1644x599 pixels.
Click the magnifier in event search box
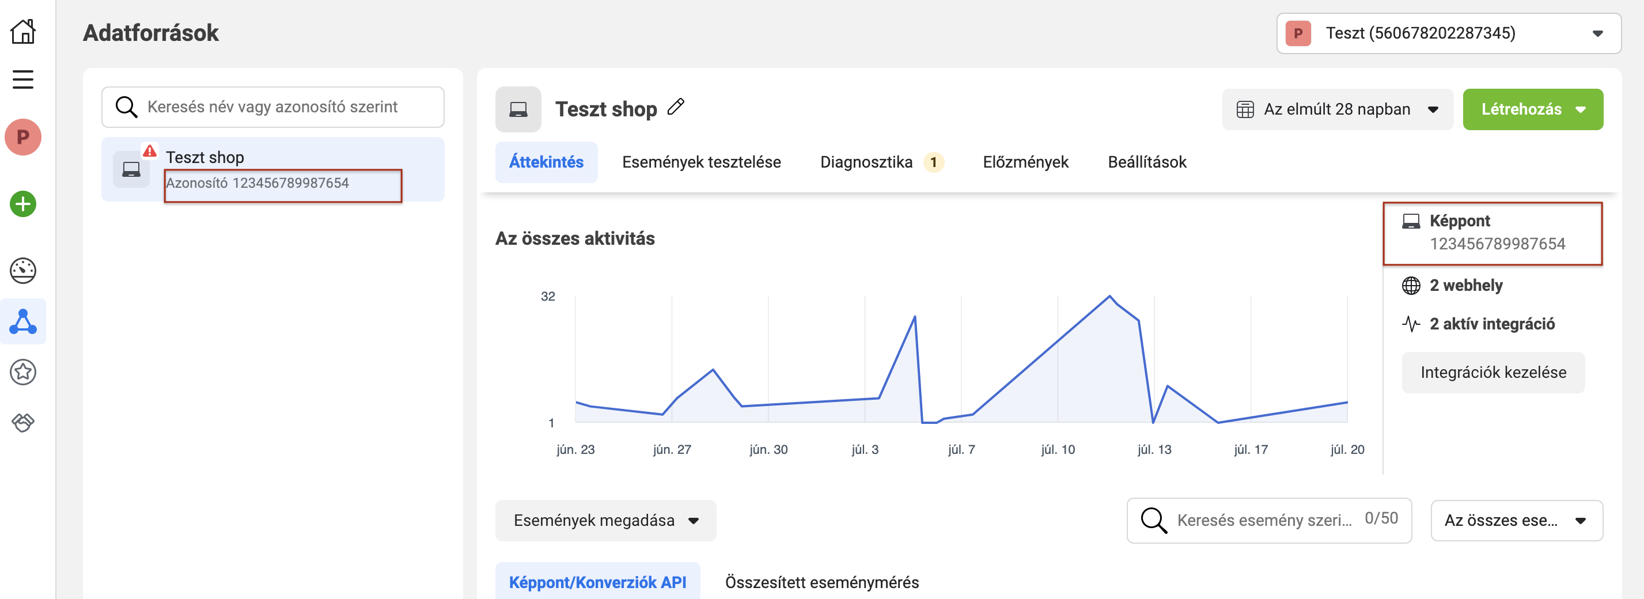pos(1154,521)
